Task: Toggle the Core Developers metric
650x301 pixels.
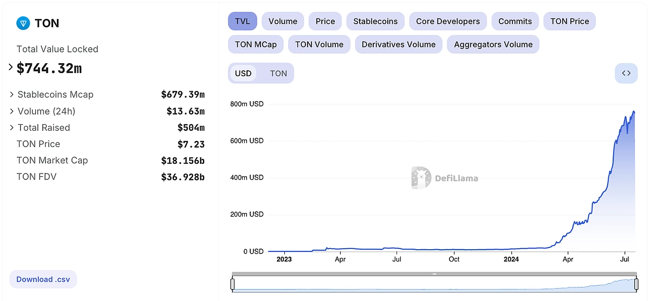Action: (x=447, y=22)
